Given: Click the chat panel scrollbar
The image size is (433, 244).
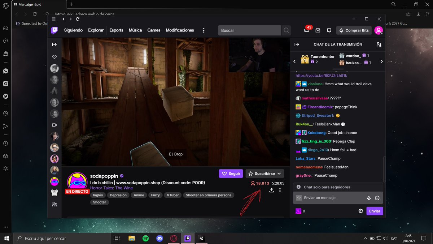Looking at the screenshot, I should 384,168.
